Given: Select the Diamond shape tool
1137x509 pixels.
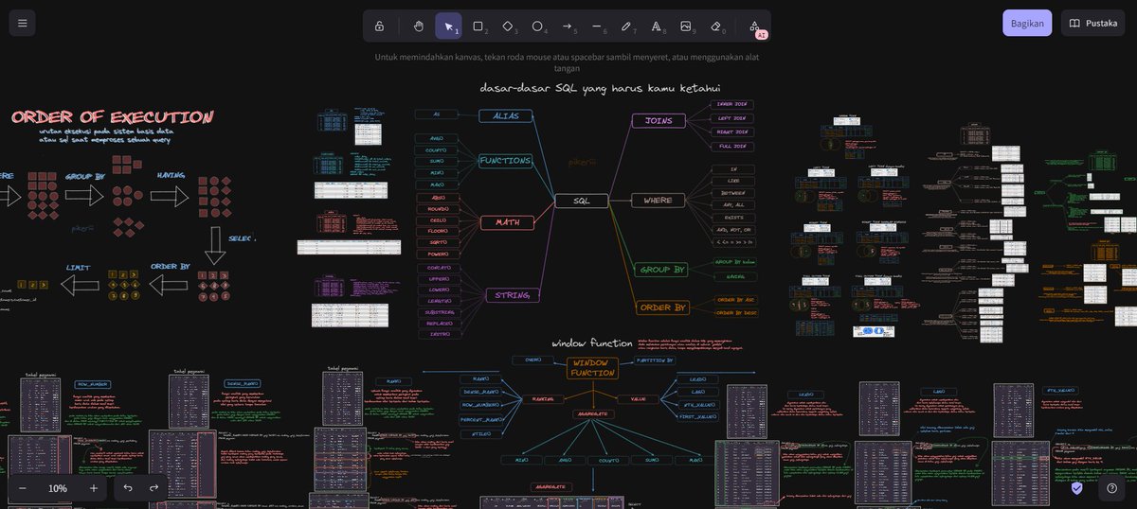Looking at the screenshot, I should [508, 26].
